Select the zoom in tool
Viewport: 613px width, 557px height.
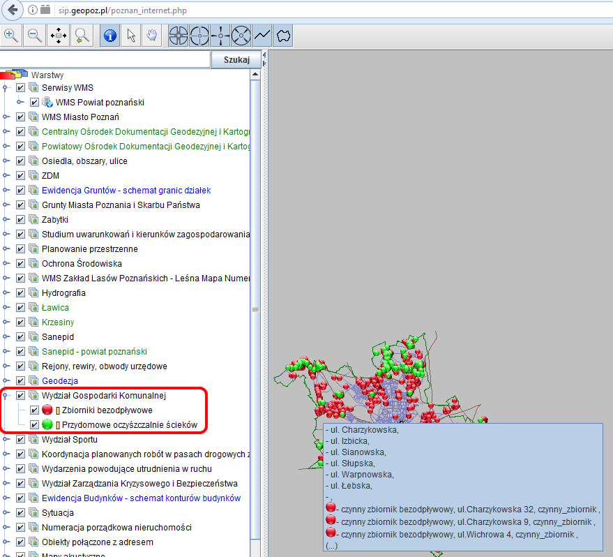[x=12, y=35]
